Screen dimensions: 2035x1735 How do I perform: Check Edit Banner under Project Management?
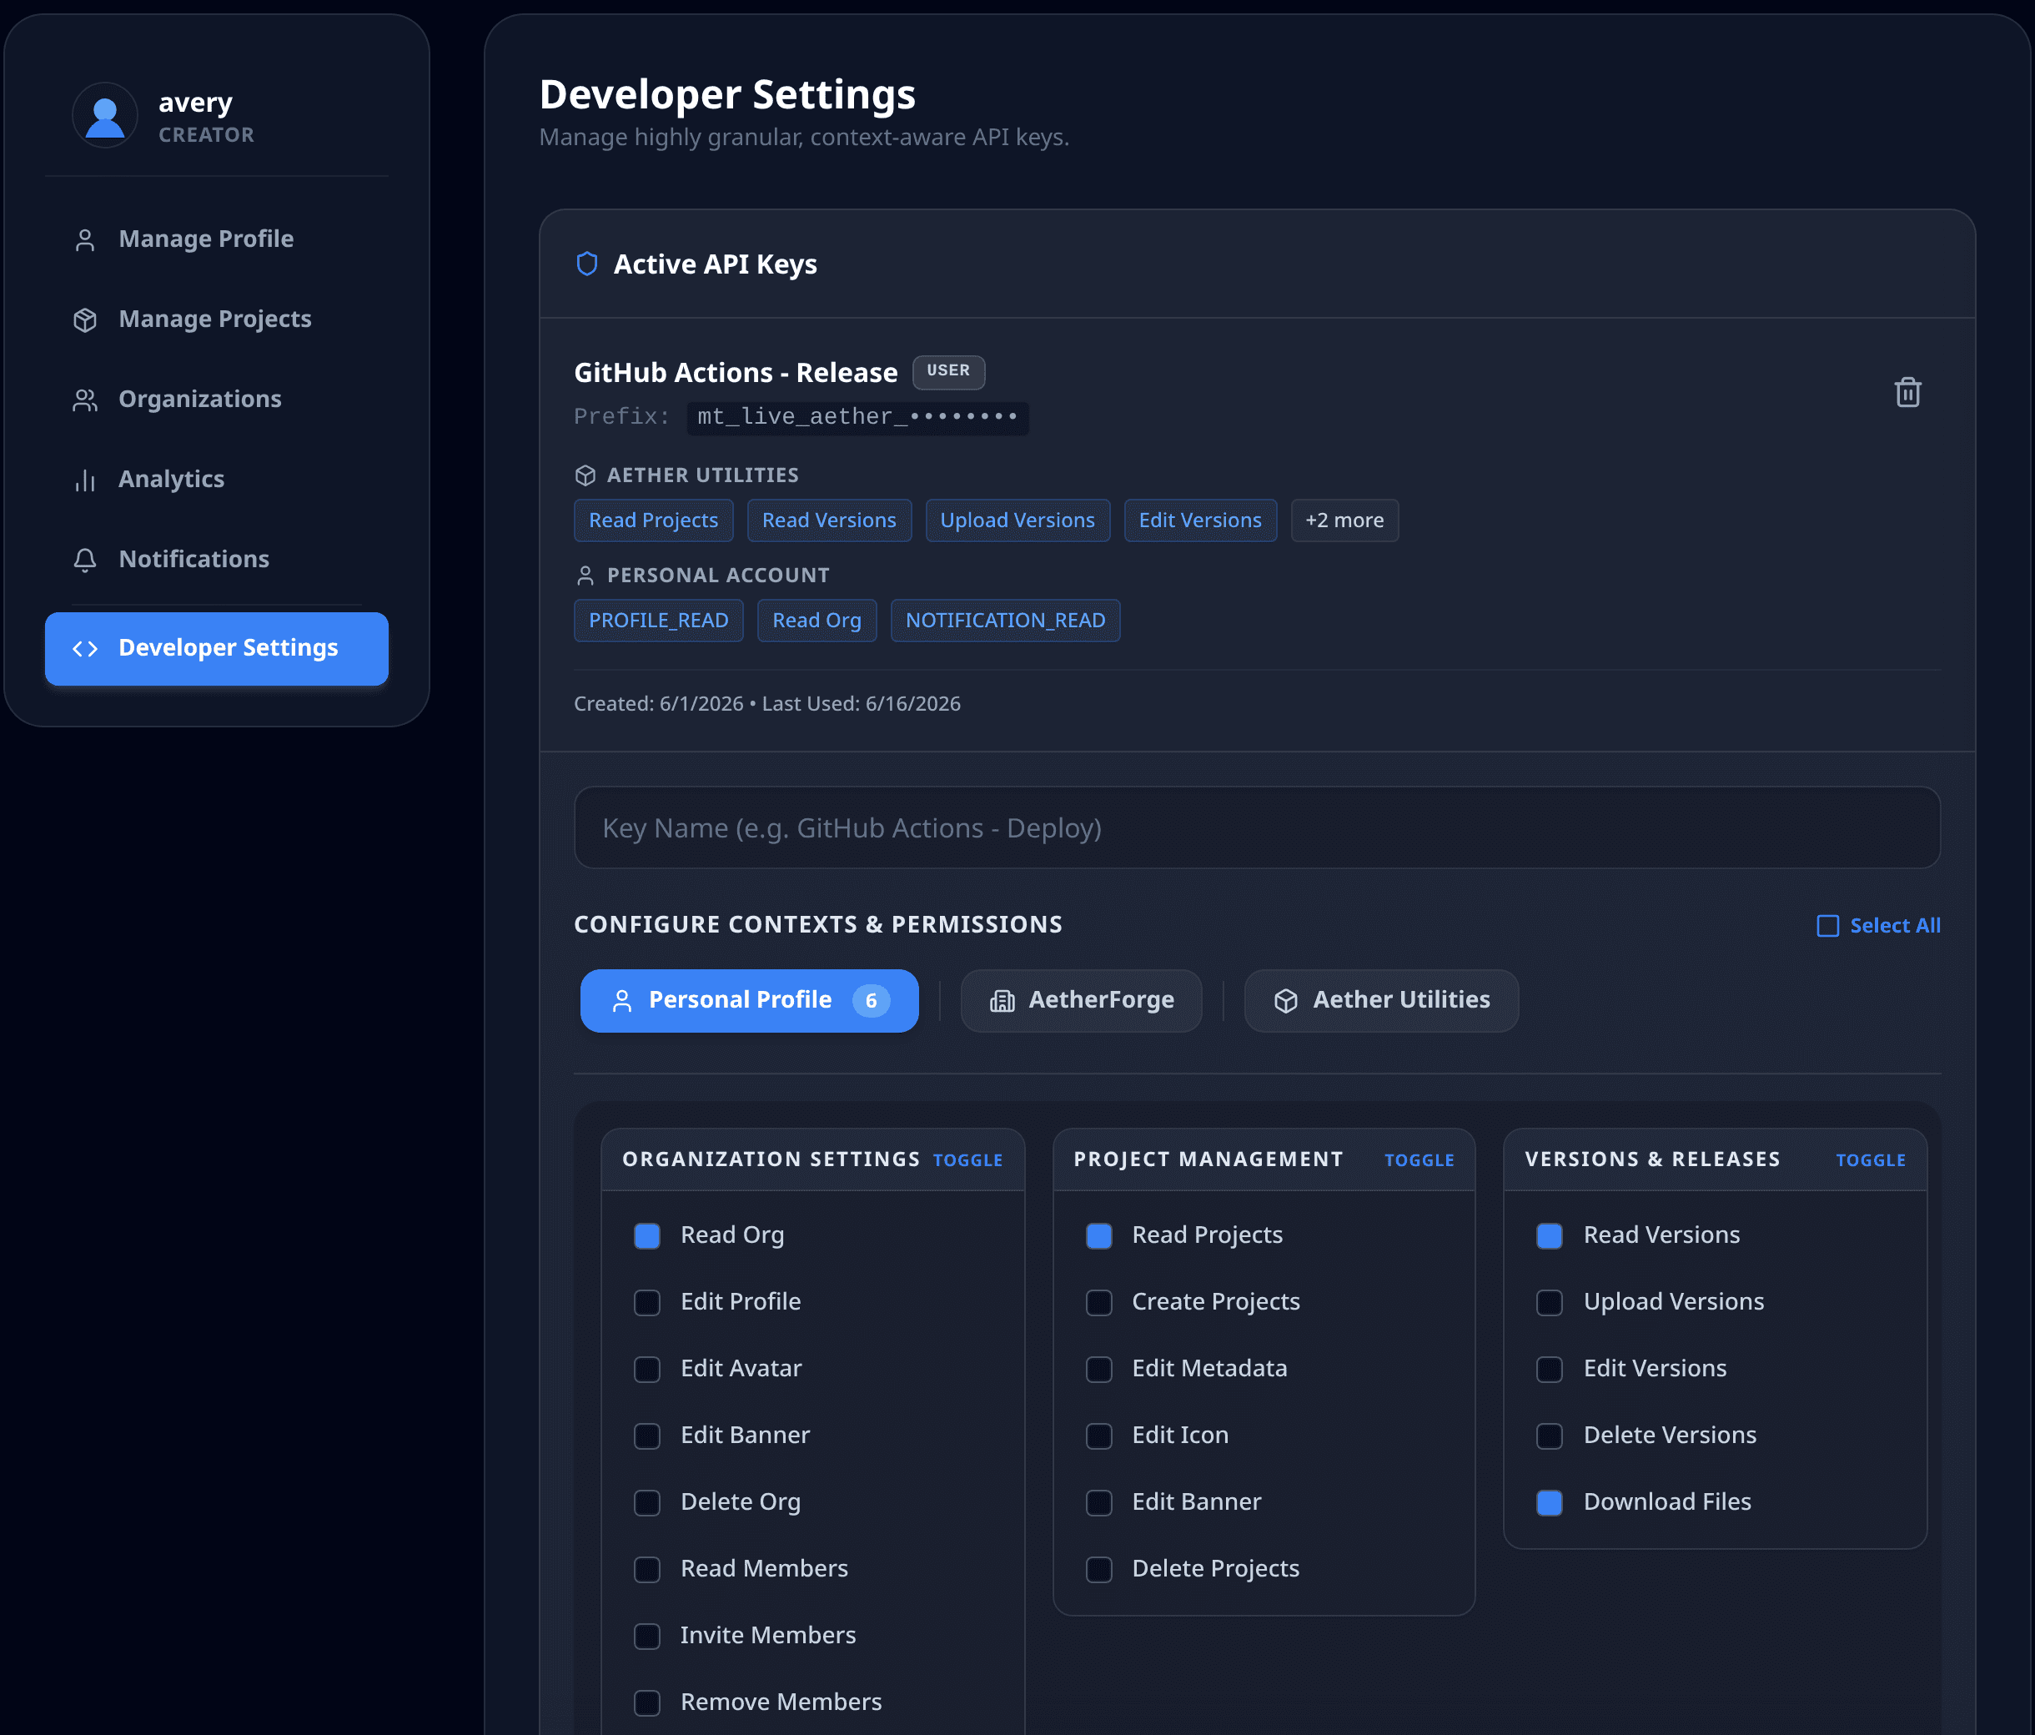[1099, 1502]
